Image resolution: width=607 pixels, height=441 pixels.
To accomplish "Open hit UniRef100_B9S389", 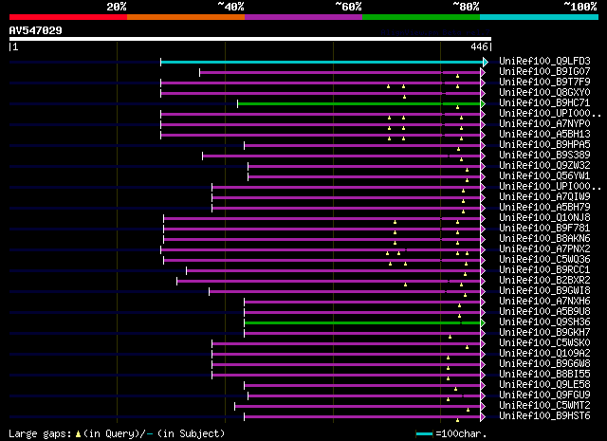I will pyautogui.click(x=544, y=156).
